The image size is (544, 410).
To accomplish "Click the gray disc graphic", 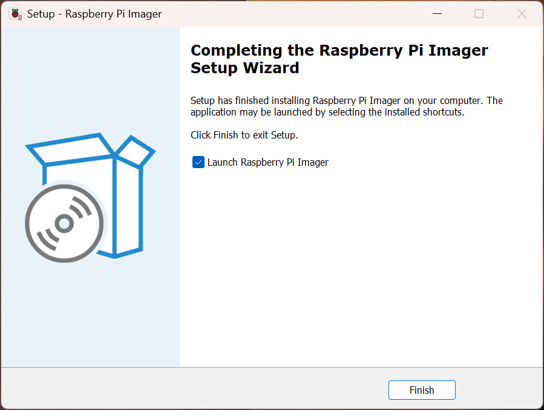I will pos(64,224).
